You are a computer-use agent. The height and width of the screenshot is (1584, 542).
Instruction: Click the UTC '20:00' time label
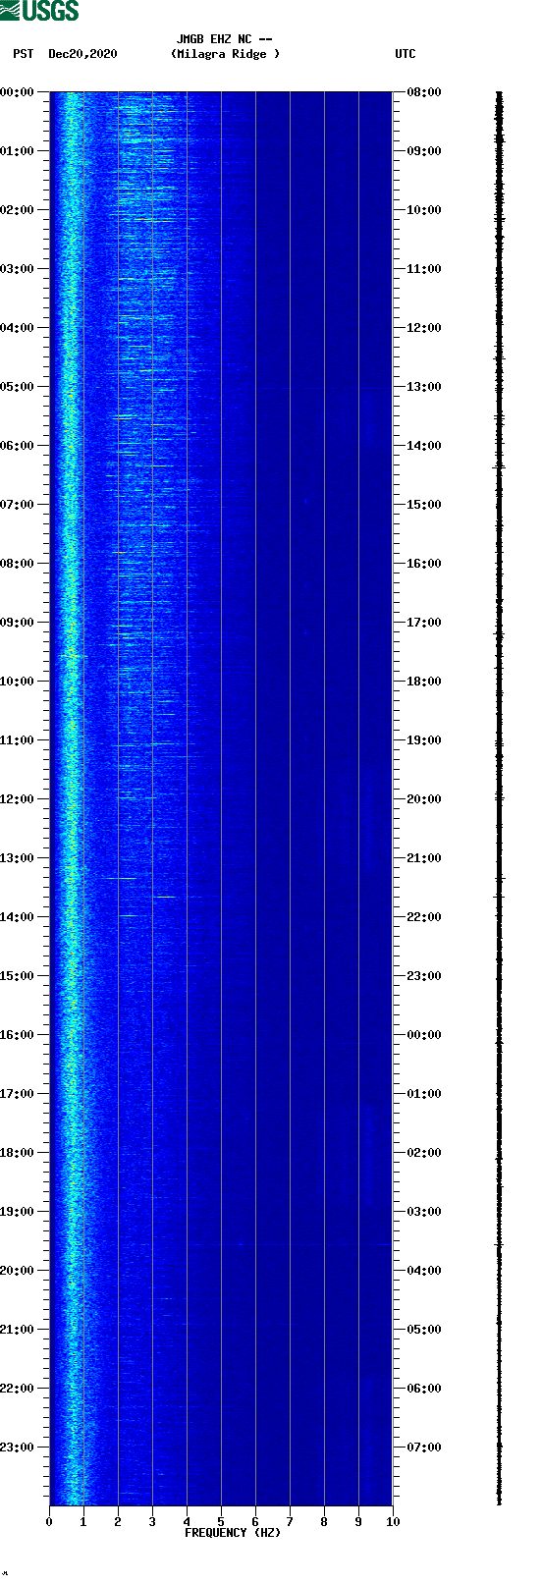click(x=423, y=799)
